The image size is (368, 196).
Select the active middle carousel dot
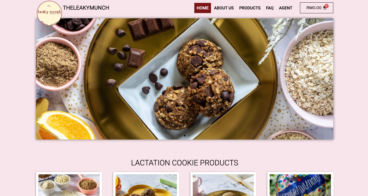click(185, 136)
